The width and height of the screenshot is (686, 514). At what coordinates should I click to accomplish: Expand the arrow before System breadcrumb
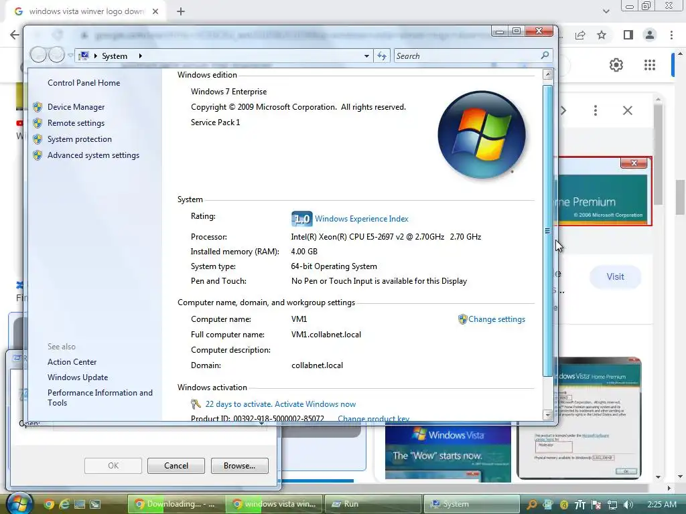95,56
